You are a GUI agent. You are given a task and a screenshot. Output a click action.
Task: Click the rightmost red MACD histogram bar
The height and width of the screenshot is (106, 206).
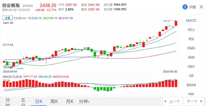[x=176, y=83]
